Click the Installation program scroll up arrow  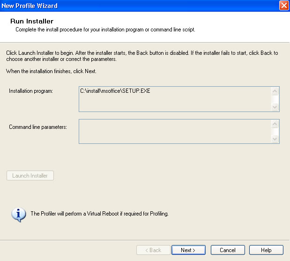(x=275, y=91)
